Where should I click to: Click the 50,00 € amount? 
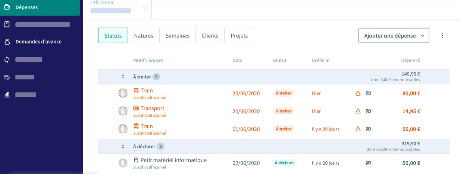pyautogui.click(x=412, y=163)
